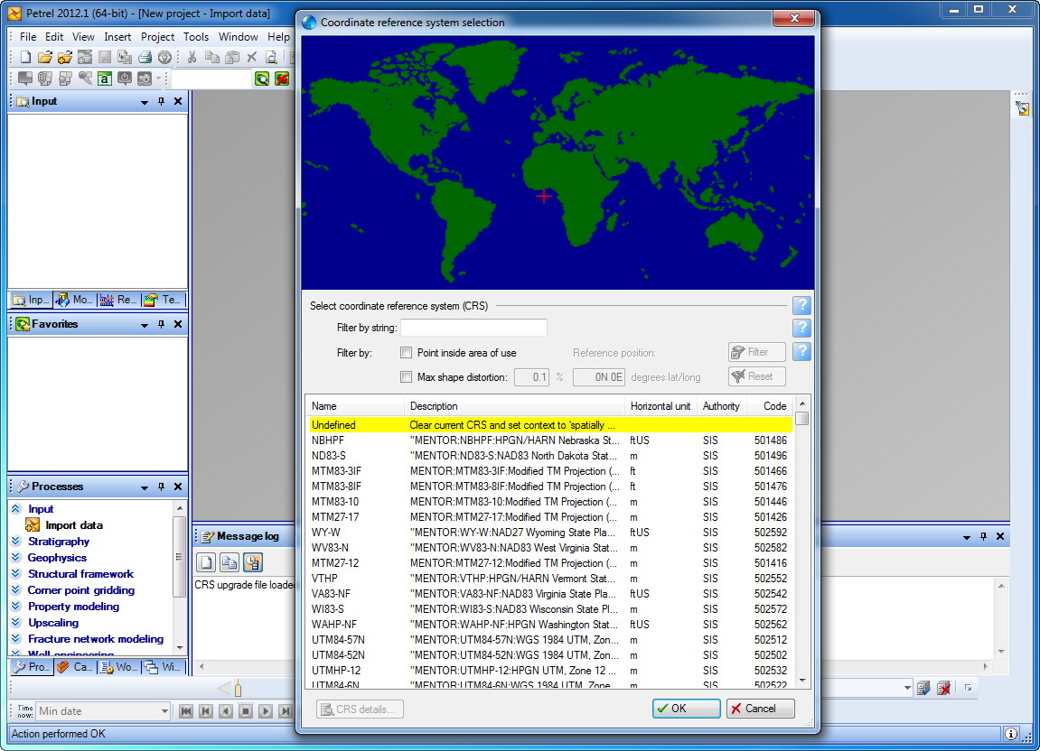Click the Delete X icon in toolbar
Screen dimensions: 1040x751
(x=252, y=58)
